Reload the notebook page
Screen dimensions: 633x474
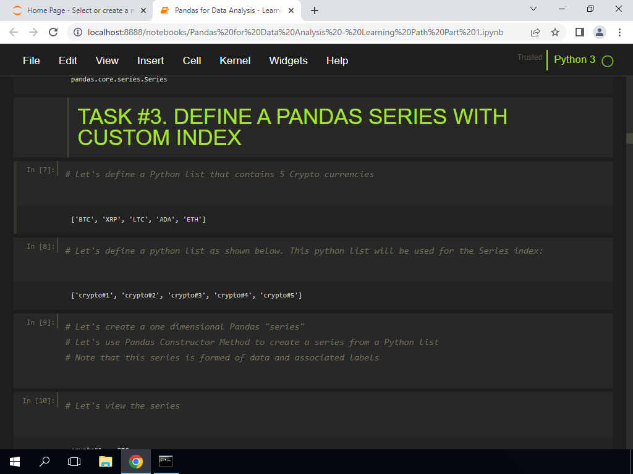tap(53, 31)
